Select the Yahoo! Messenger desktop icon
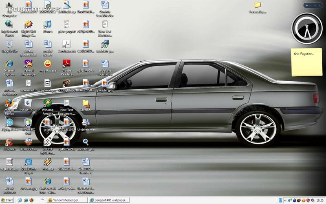Viewport: 326px width, 204px height. pos(29,68)
